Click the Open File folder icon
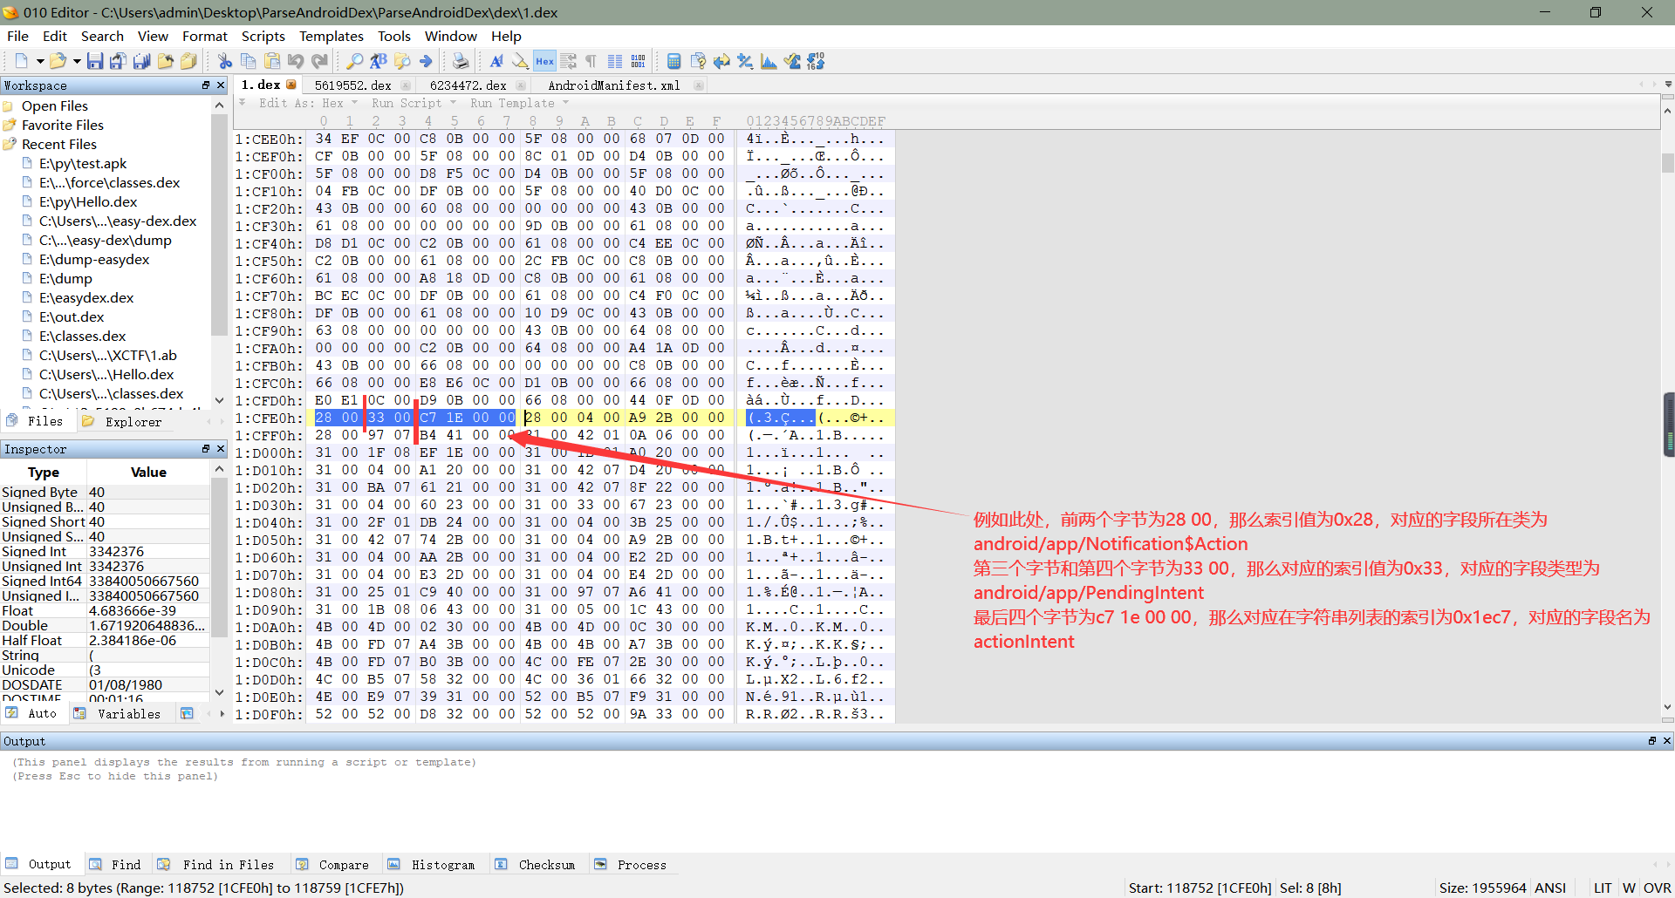The image size is (1675, 898). tap(58, 61)
